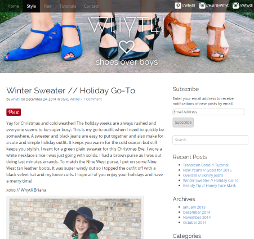The width and height of the screenshot is (254, 239).
Task: Click the post photo of woman in hat
Action: click(x=75, y=219)
